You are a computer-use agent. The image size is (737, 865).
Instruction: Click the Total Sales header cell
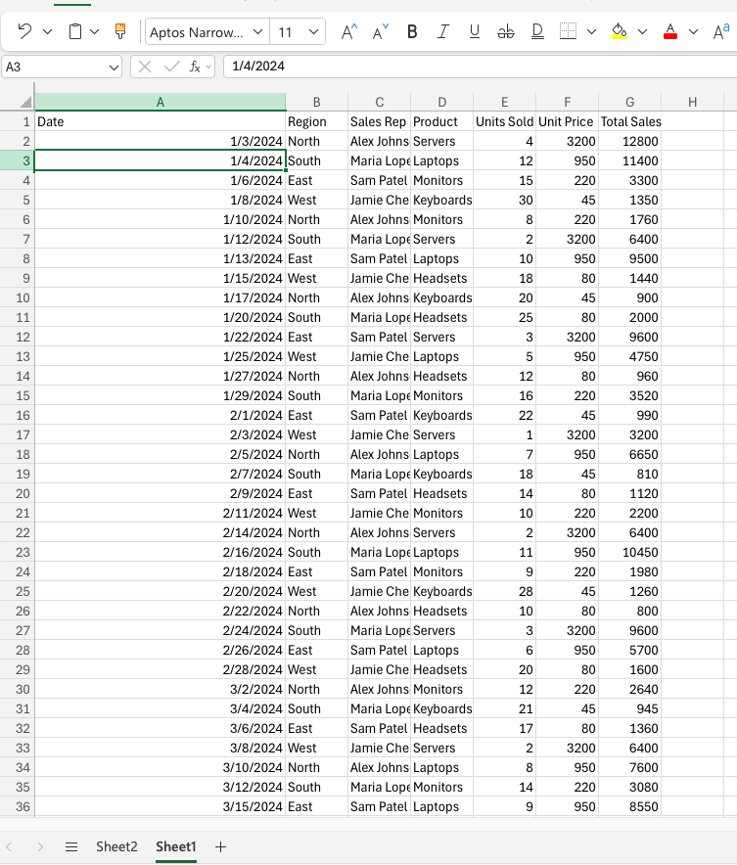(629, 121)
